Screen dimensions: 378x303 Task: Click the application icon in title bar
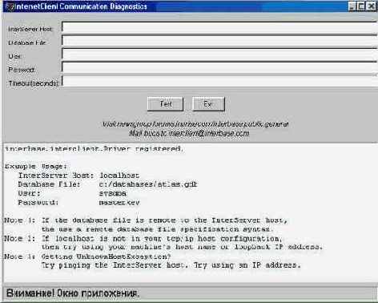[x=10, y=6]
